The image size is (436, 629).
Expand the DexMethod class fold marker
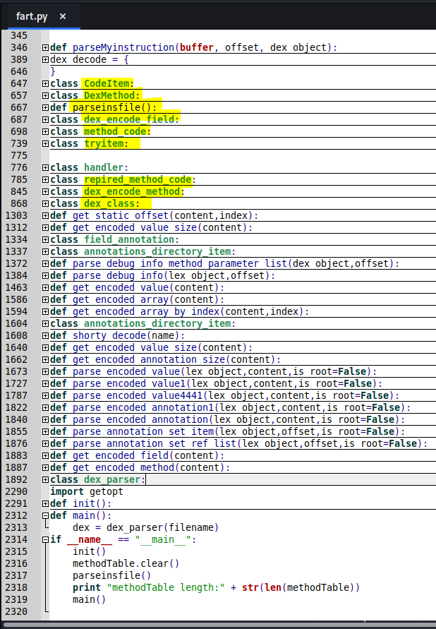click(46, 95)
